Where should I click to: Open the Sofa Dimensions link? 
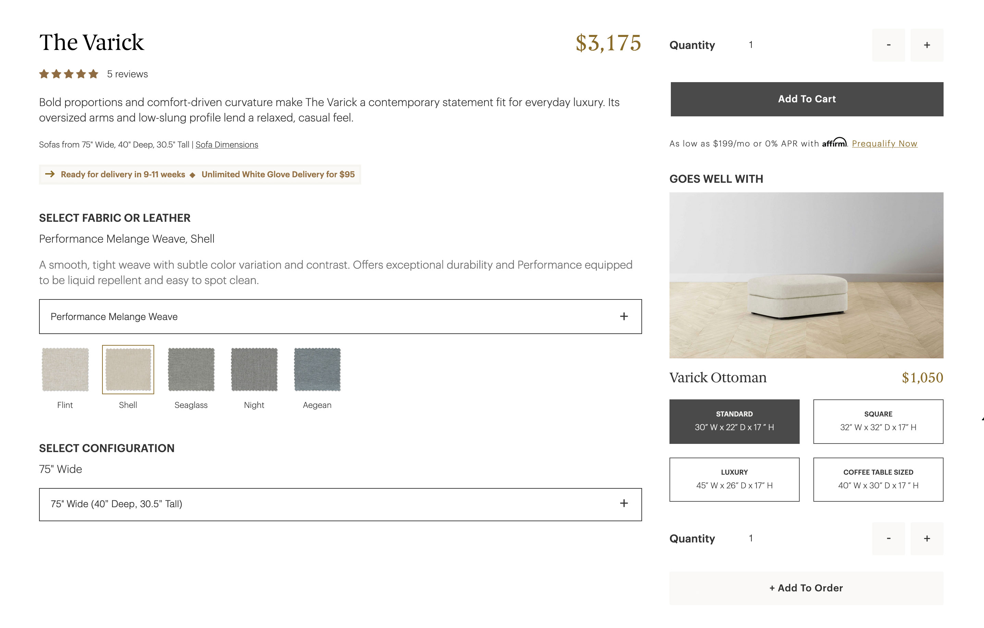pos(226,144)
